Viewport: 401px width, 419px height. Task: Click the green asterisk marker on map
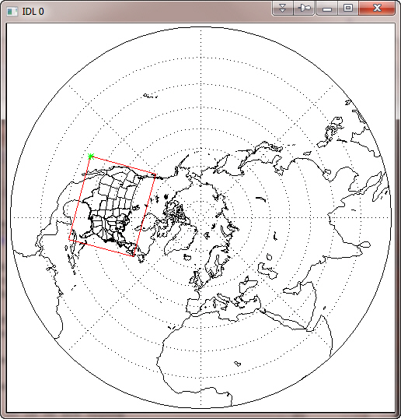click(x=91, y=157)
